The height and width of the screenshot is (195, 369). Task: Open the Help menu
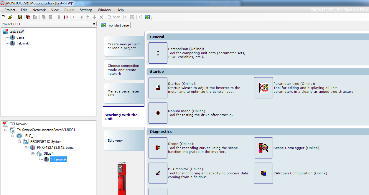point(120,10)
